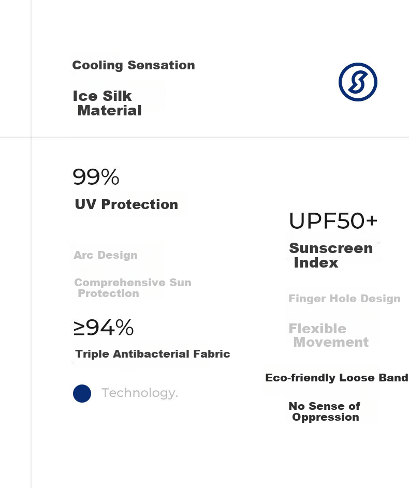Click the word Index below Sunscreen
Image resolution: width=409 pixels, height=488 pixels.
point(316,263)
